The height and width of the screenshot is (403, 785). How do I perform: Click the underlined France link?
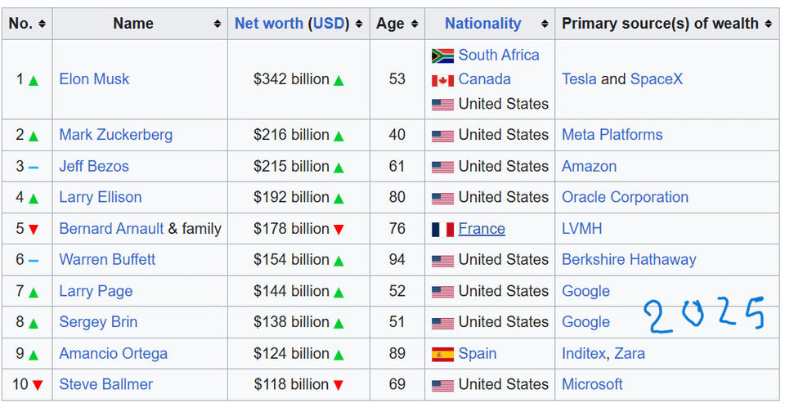(x=482, y=228)
